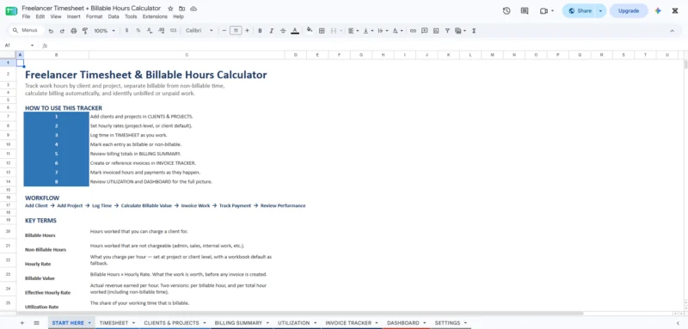The image size is (688, 329).
Task: Toggle strikethrough formatting
Action: (283, 31)
